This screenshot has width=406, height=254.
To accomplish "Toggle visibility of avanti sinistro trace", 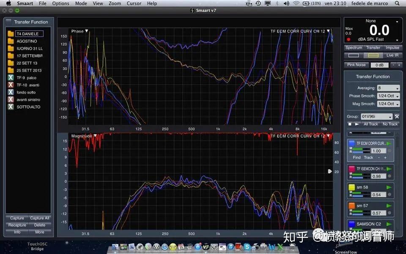I will 11,99.
